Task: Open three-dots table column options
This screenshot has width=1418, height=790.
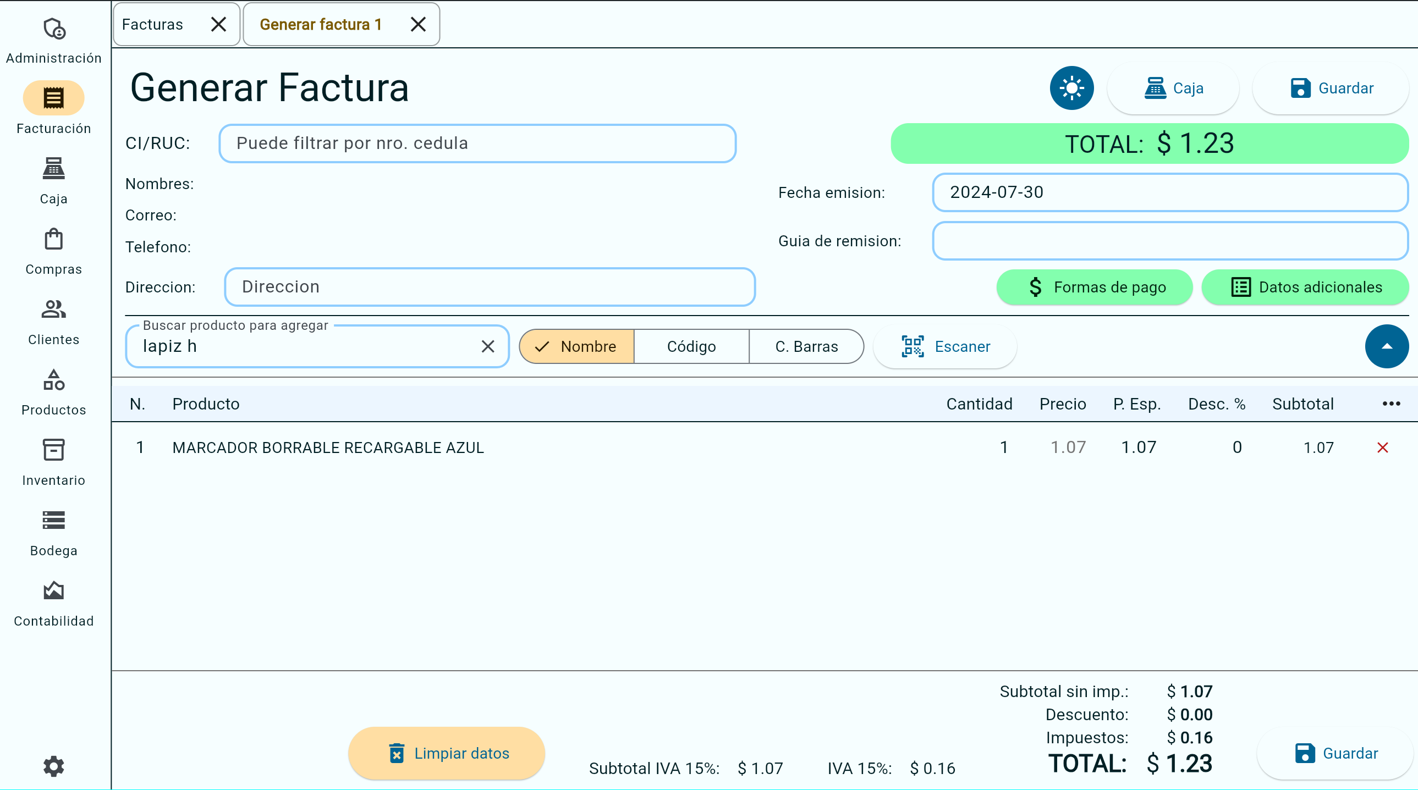Action: point(1391,405)
